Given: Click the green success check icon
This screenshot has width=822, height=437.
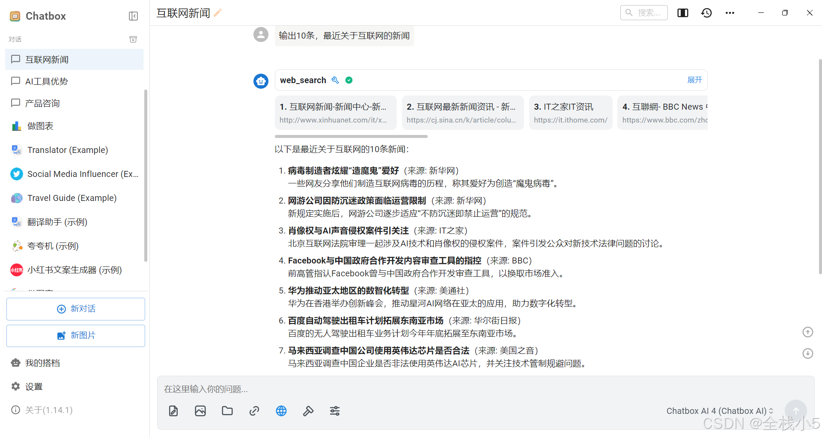Looking at the screenshot, I should click(x=349, y=80).
